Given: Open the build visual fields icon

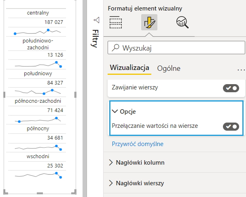Looking at the screenshot, I should 116,23.
